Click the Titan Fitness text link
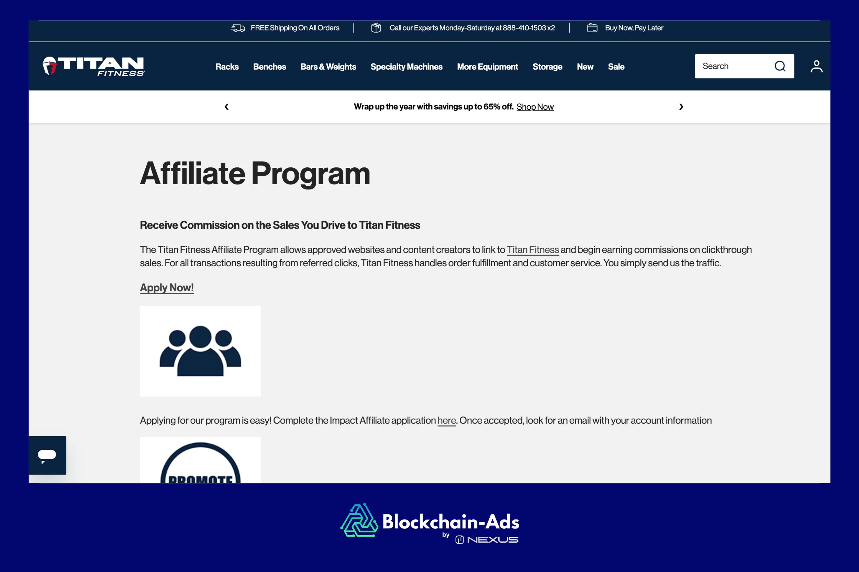 (533, 250)
